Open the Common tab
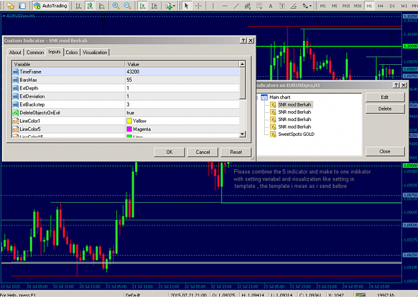This screenshot has height=297, width=418. [x=35, y=53]
